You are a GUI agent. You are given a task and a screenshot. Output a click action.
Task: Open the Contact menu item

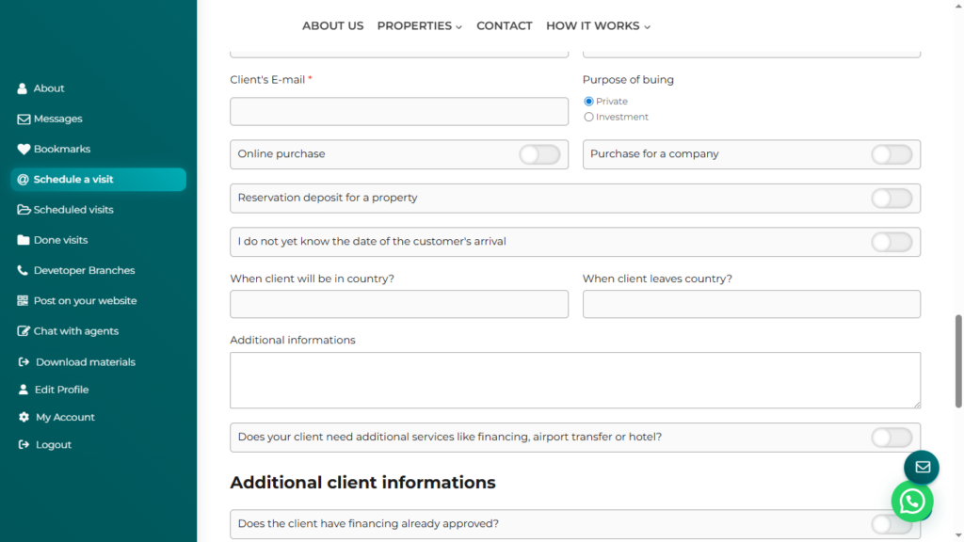(504, 26)
